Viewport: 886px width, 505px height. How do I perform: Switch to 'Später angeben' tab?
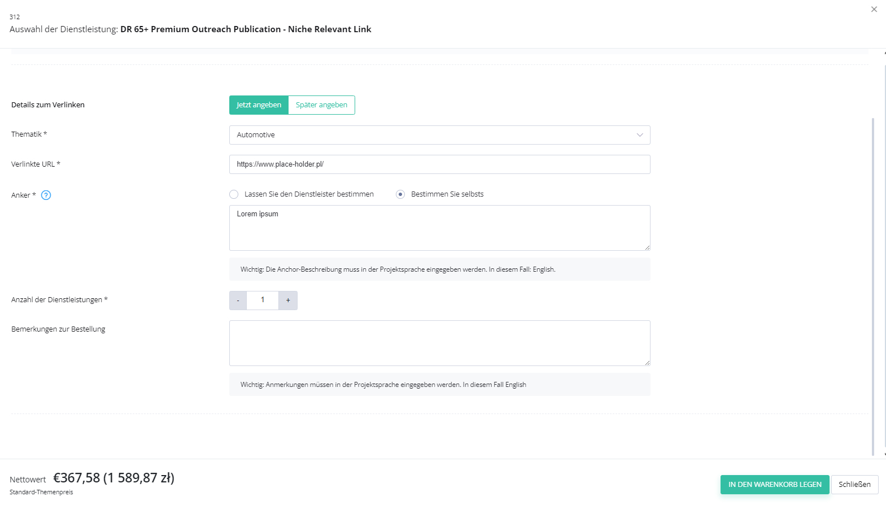pyautogui.click(x=321, y=105)
